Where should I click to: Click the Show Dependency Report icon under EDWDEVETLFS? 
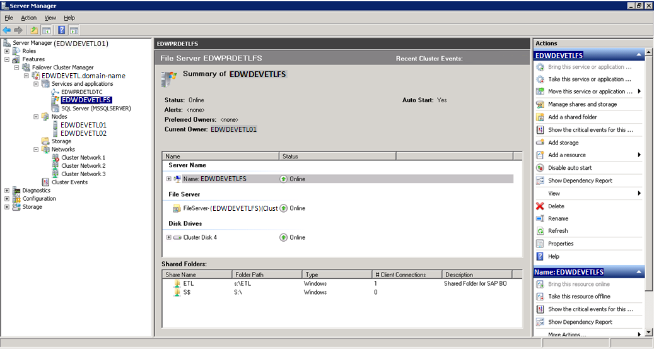pos(540,180)
